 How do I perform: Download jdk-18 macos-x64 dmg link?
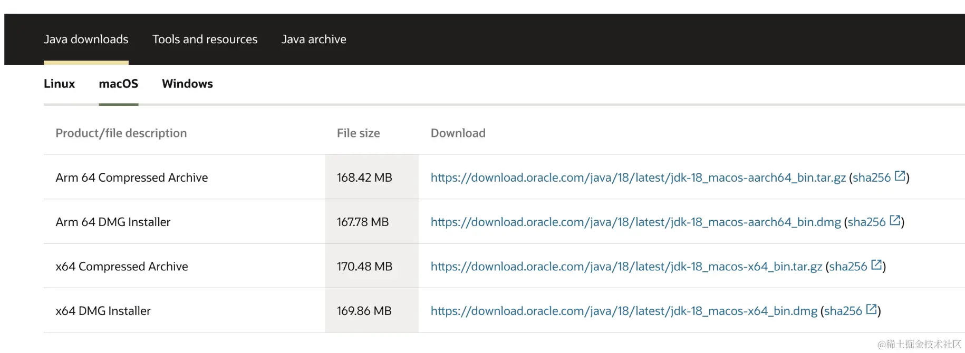click(x=624, y=311)
